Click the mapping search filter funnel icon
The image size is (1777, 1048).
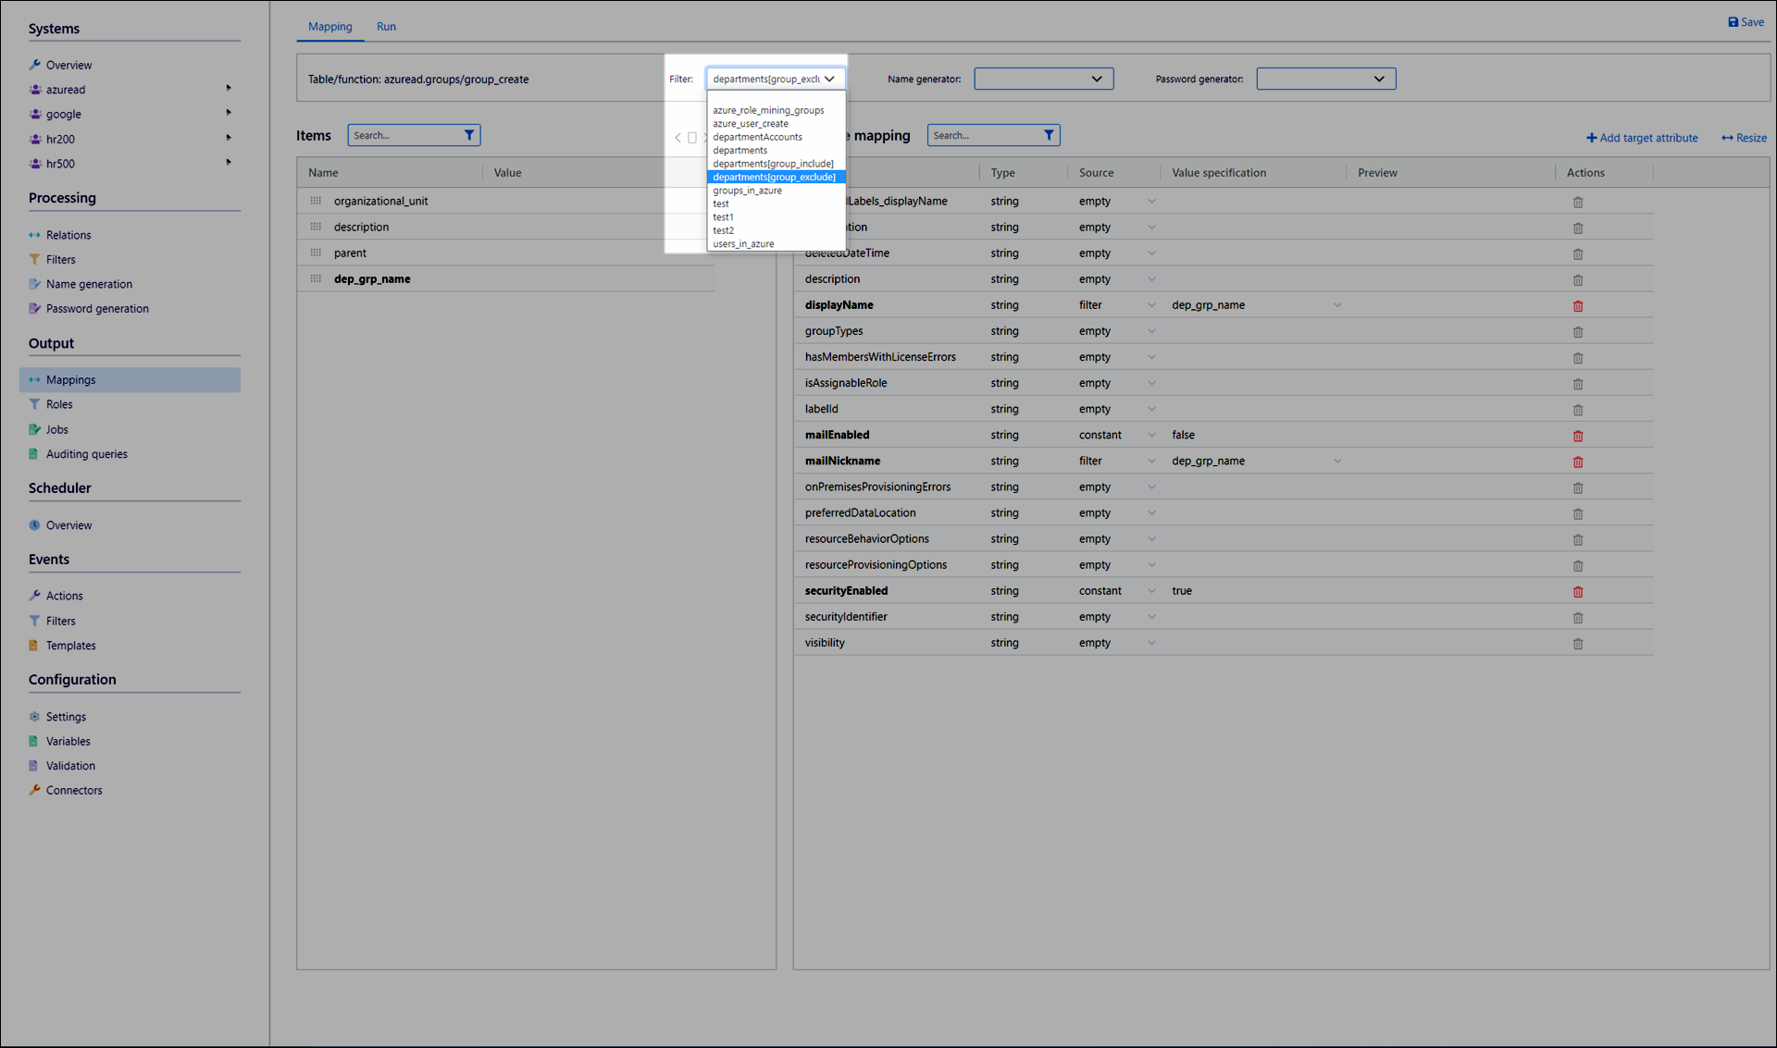tap(1049, 135)
